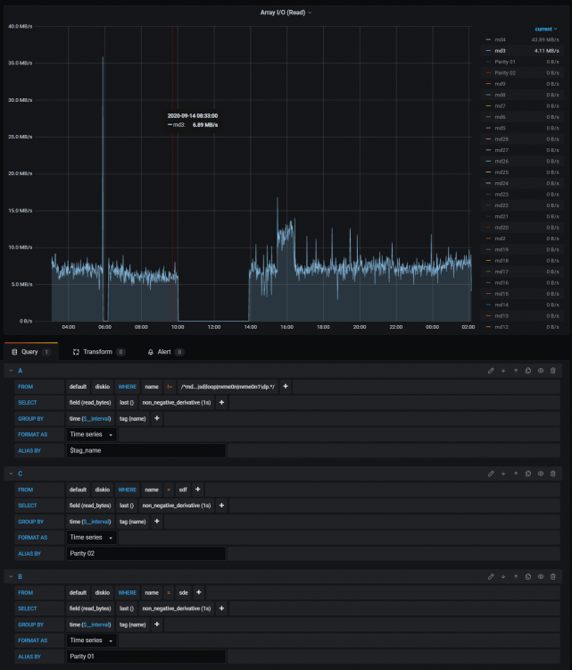Toggle text edit mode for query B
The width and height of the screenshot is (572, 670).
click(491, 576)
